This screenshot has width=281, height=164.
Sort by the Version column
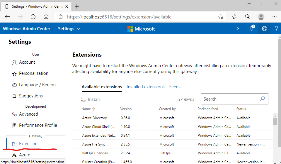click(x=126, y=109)
